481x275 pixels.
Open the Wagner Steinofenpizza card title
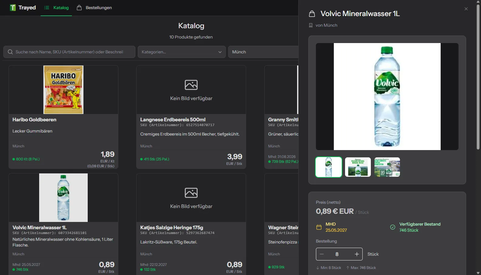(x=283, y=227)
